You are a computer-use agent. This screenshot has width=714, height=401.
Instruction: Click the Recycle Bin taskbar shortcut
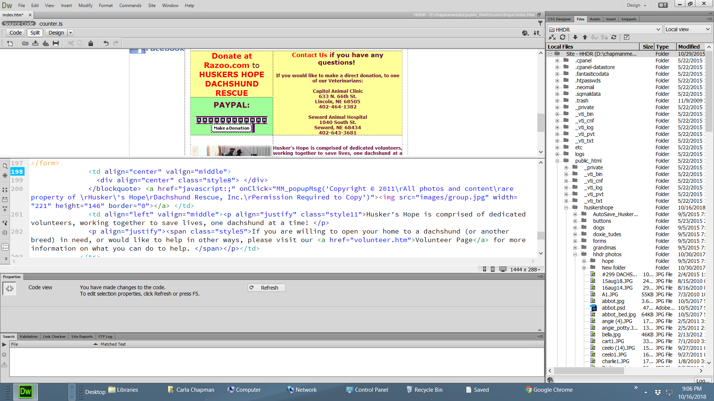point(424,390)
